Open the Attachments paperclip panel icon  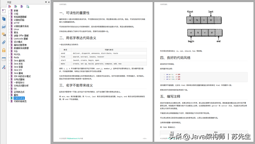tap(4, 42)
